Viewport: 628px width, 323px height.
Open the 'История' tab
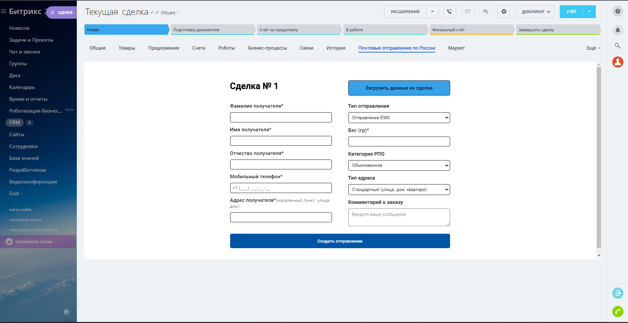pyautogui.click(x=336, y=48)
